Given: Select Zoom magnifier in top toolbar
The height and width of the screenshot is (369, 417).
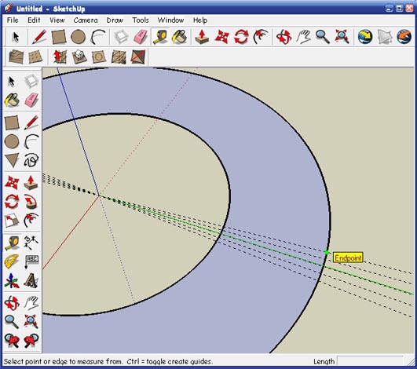Looking at the screenshot, I should (x=323, y=37).
